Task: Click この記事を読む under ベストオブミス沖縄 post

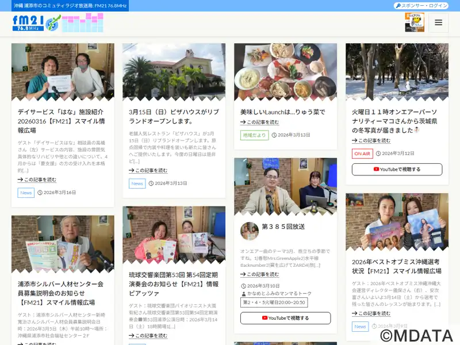Action: (371, 313)
